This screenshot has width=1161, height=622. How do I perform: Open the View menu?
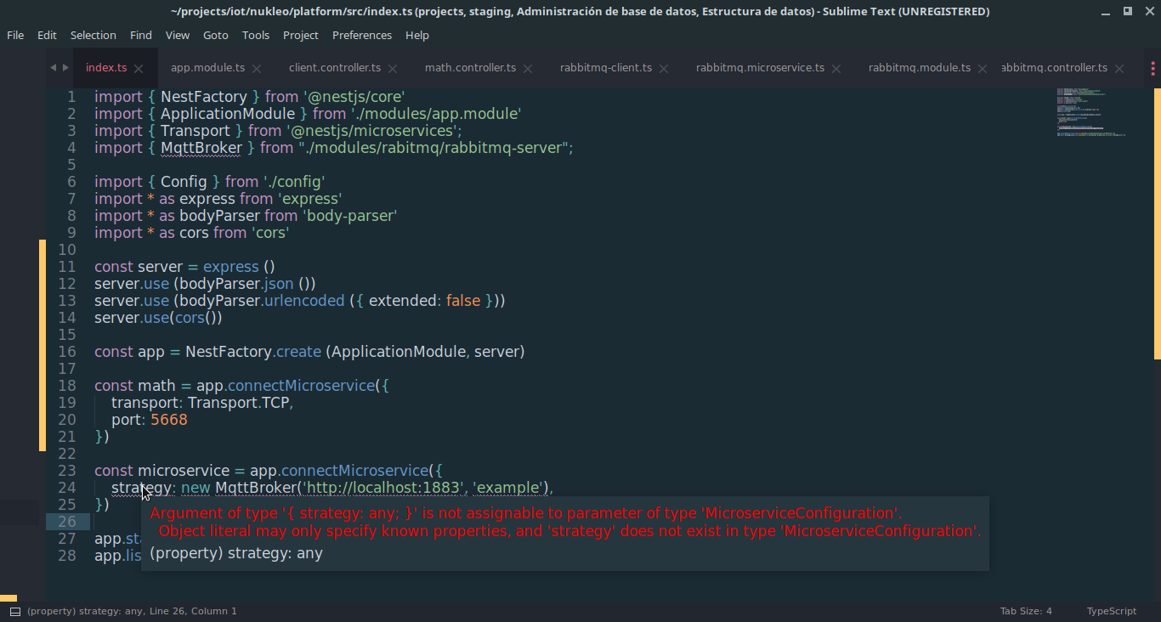point(178,35)
